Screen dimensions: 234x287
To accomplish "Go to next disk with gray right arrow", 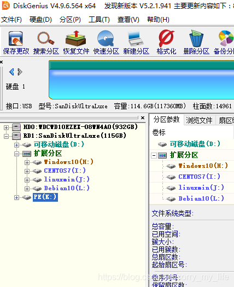I will coord(20,72).
